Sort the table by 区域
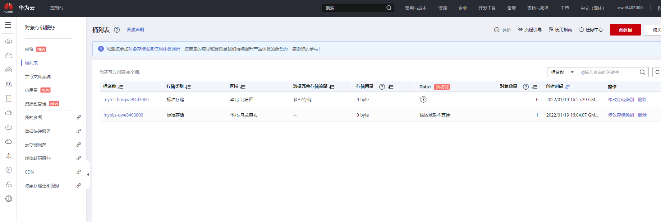The width and height of the screenshot is (661, 222). click(x=243, y=87)
